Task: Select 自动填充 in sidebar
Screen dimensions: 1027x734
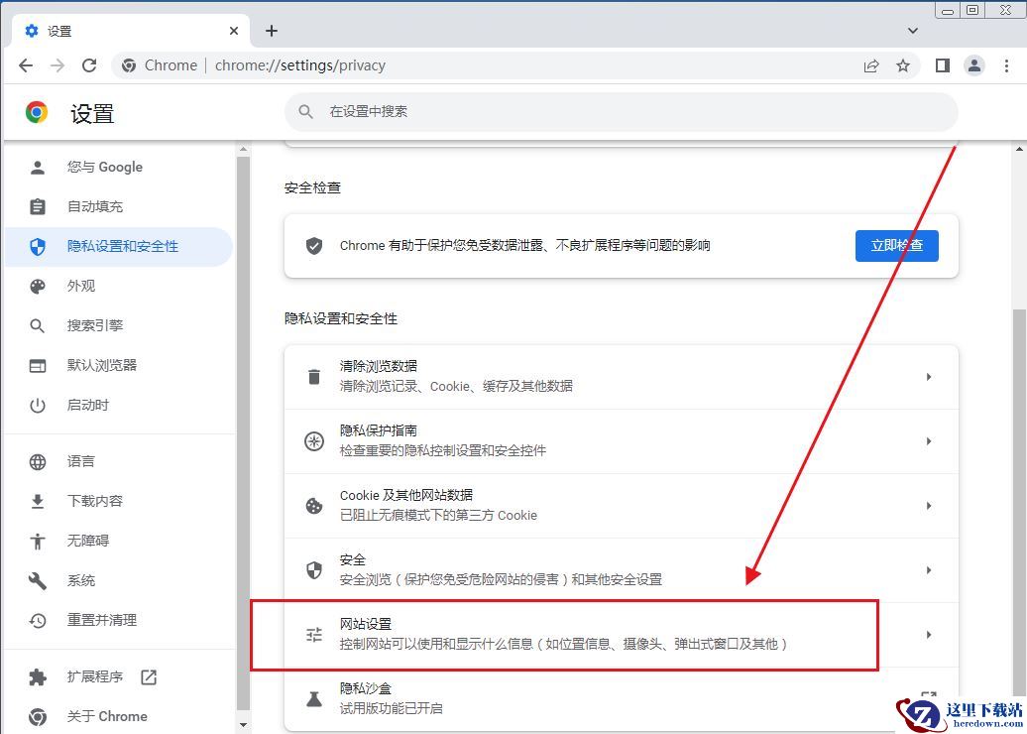Action: click(95, 206)
